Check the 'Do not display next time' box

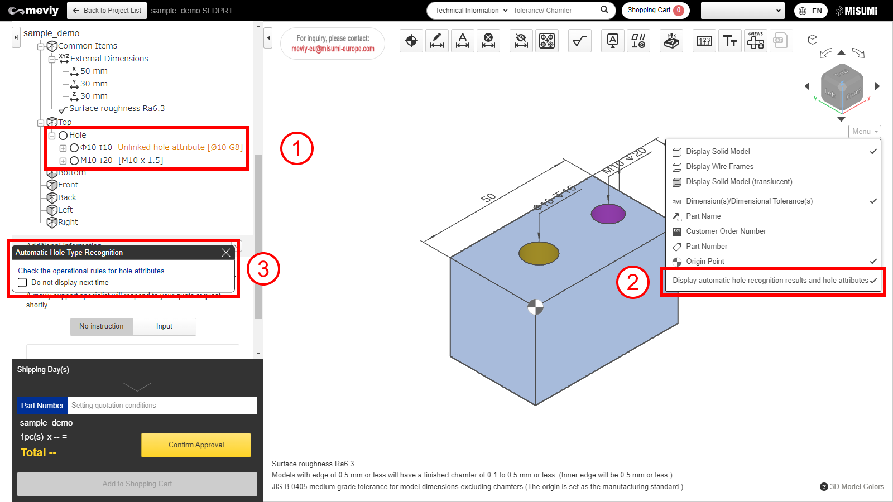[x=23, y=283]
